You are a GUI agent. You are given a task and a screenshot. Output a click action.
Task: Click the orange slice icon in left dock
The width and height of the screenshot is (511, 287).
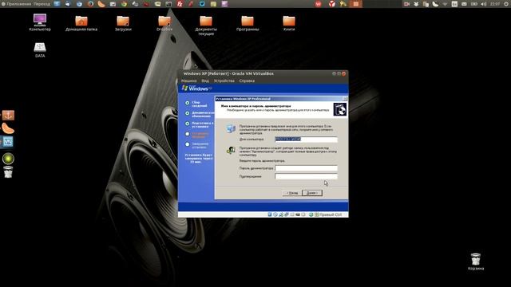pos(8,128)
